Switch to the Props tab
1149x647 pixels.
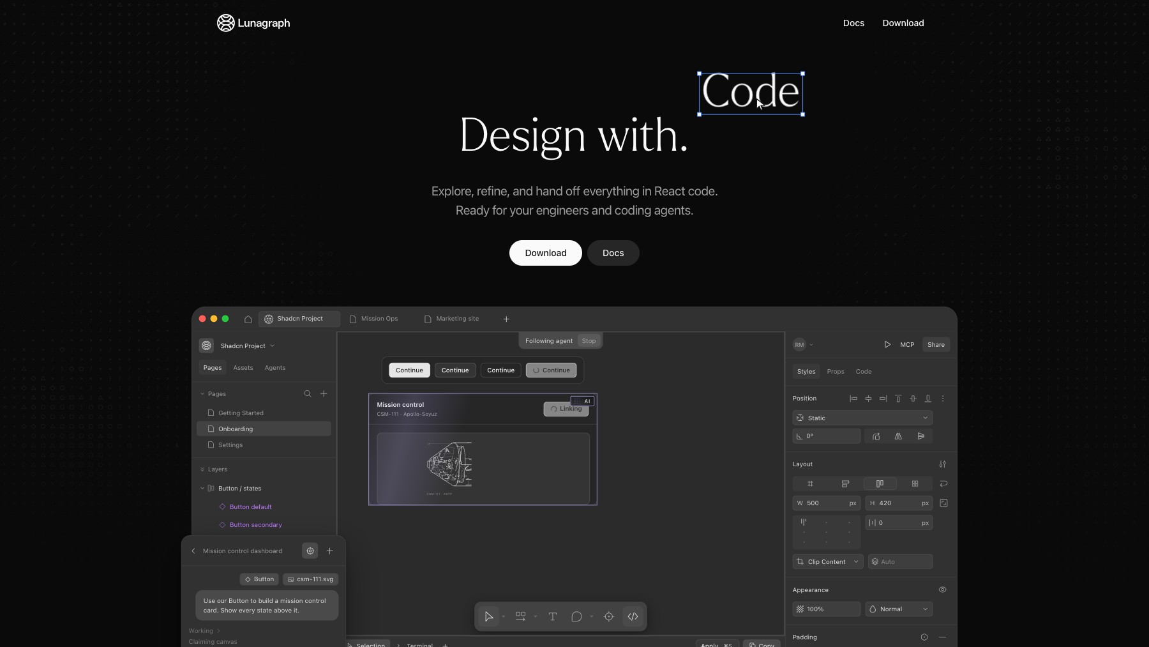pos(836,372)
